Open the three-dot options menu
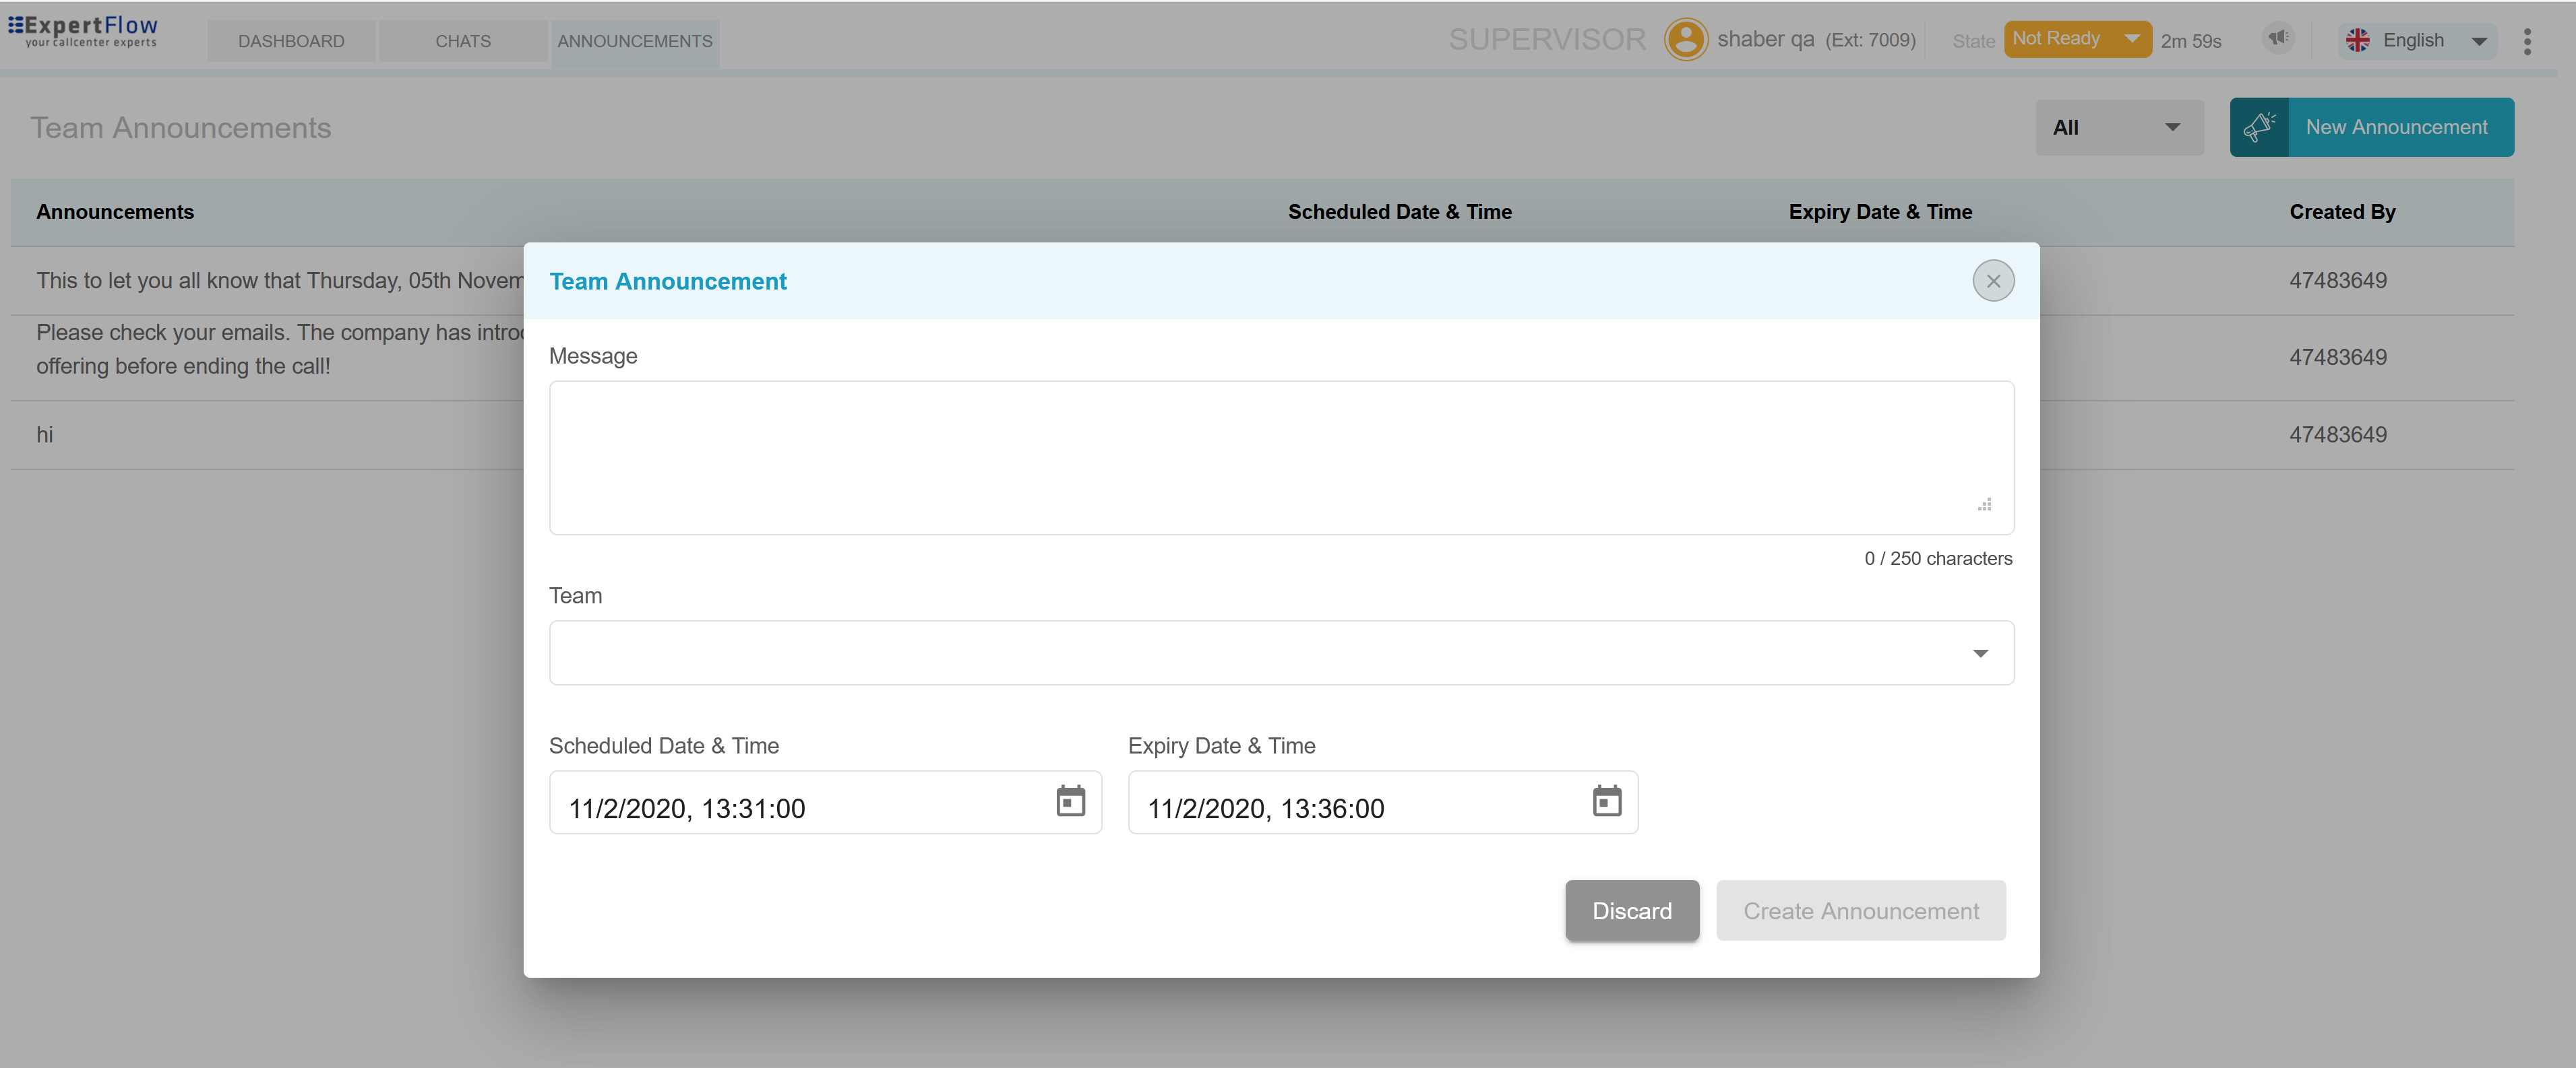The width and height of the screenshot is (2576, 1068). coord(2526,41)
